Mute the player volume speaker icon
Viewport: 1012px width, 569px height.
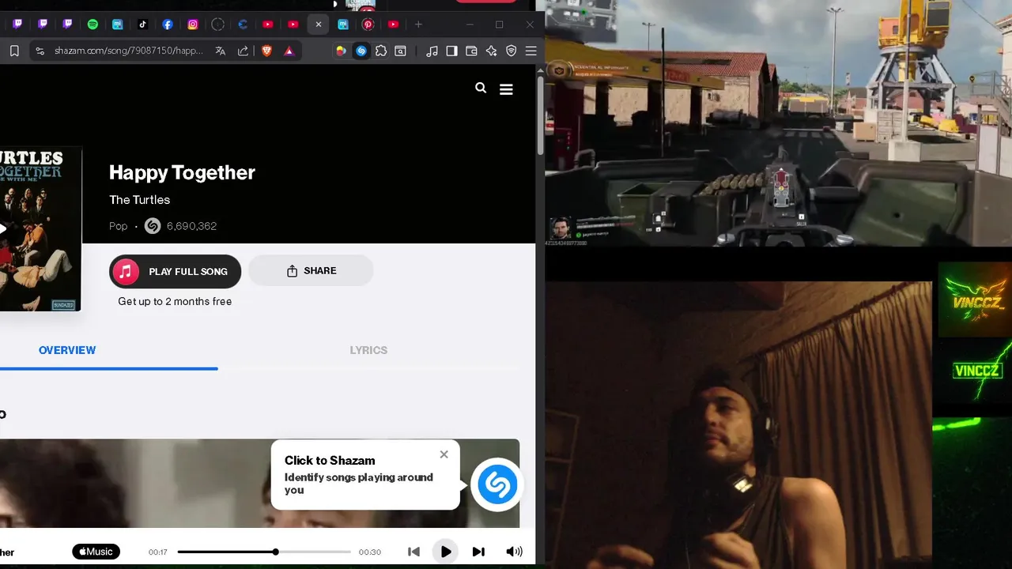(514, 552)
